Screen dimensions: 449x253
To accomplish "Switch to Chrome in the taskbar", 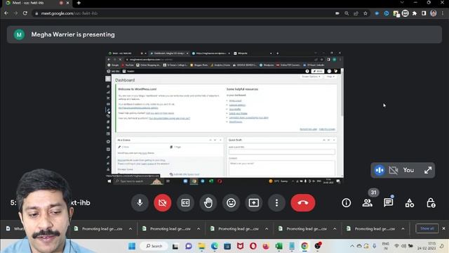I will coord(304,246).
